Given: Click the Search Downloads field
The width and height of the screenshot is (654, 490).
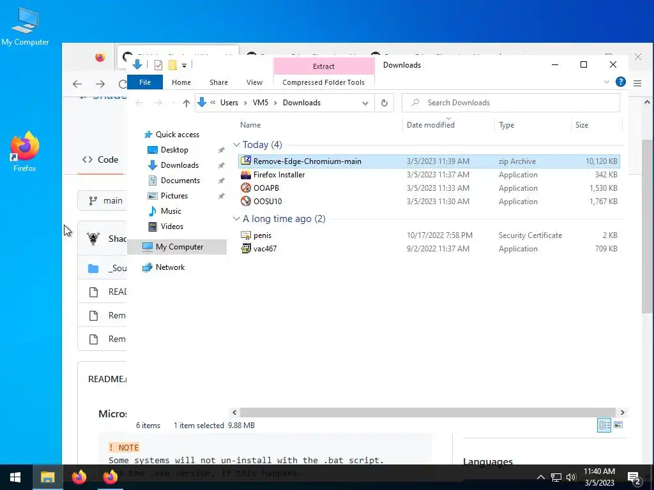Looking at the screenshot, I should (x=510, y=103).
